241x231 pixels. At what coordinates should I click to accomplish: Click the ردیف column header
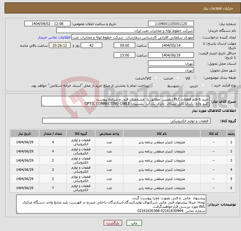[x=231, y=134]
